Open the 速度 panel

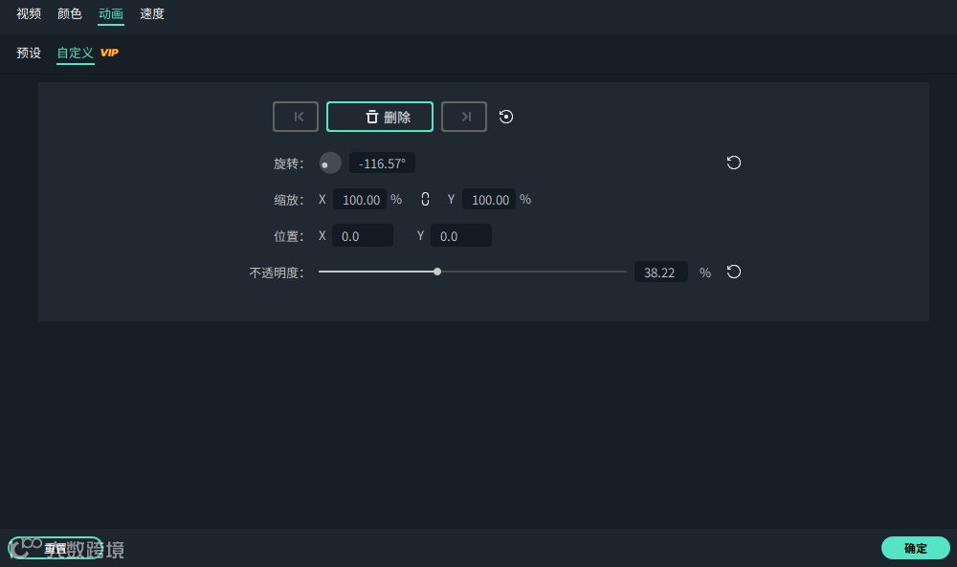click(151, 13)
